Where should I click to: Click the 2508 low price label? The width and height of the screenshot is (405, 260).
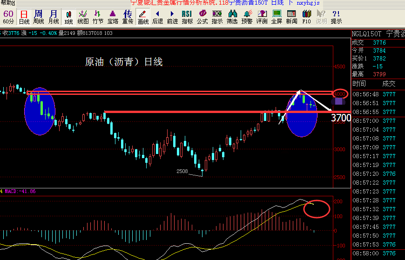point(182,171)
